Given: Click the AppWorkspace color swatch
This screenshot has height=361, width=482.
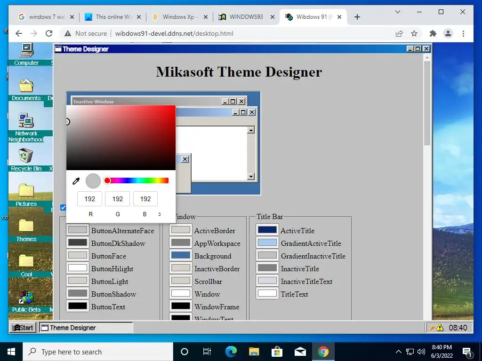Looking at the screenshot, I should [x=180, y=243].
